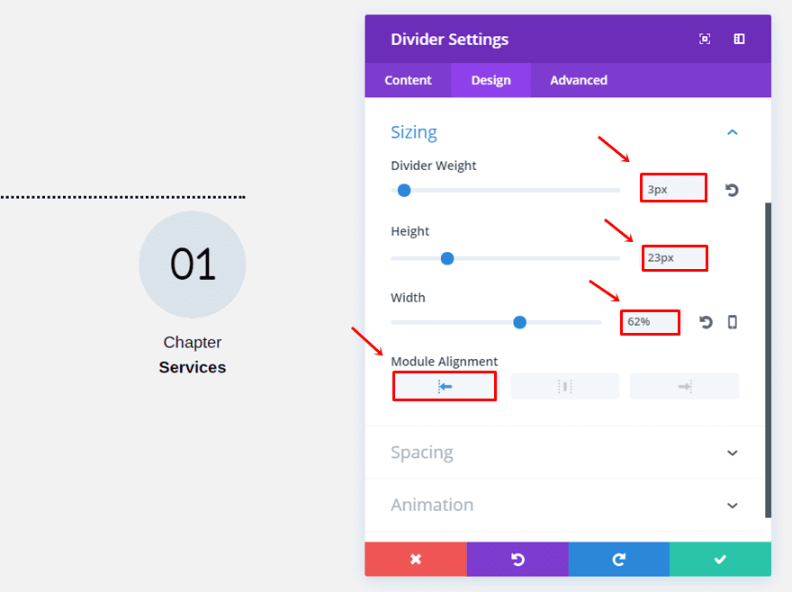The image size is (792, 592).
Task: Click the Width percentage input field
Action: tap(650, 321)
